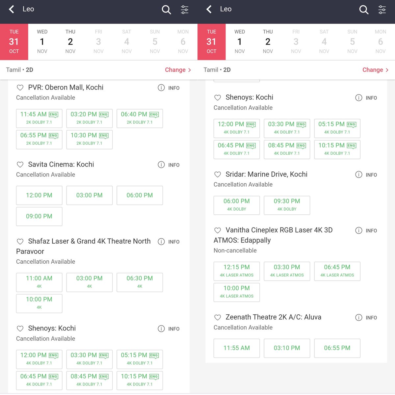395x395 pixels.
Task: Open INFO for Zeenath Theatre 2K A/C: Aluva
Action: pos(366,318)
